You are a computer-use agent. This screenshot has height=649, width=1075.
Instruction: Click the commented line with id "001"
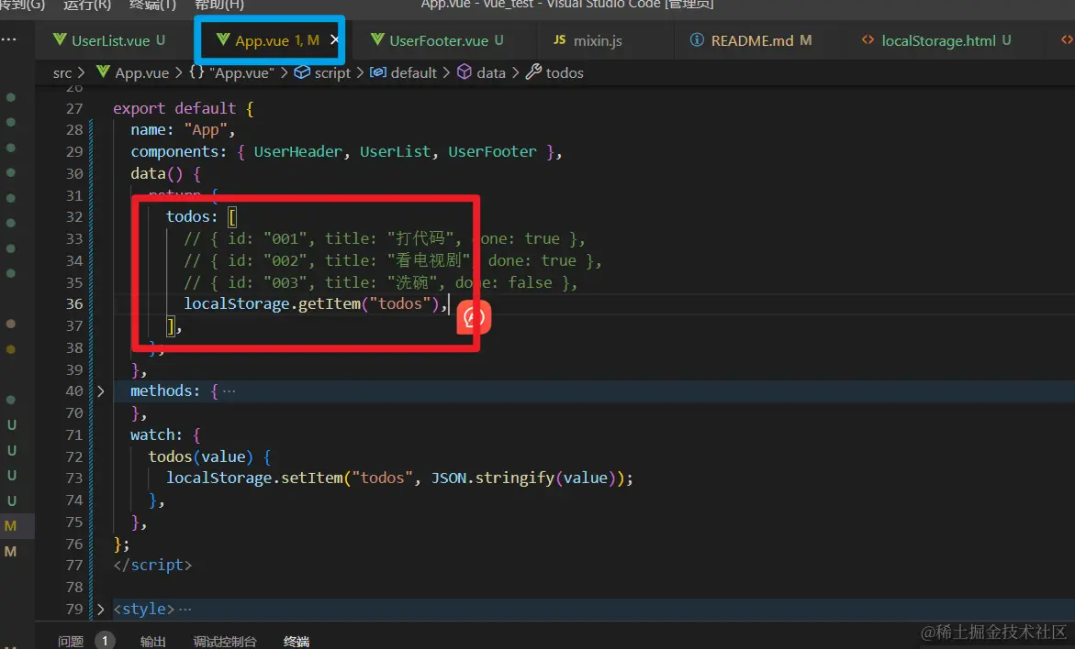tap(384, 238)
